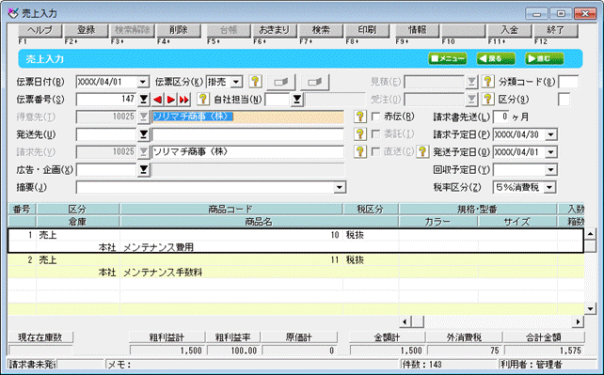Click help icon in 請求先 row
The height and width of the screenshot is (375, 604).
click(x=359, y=152)
